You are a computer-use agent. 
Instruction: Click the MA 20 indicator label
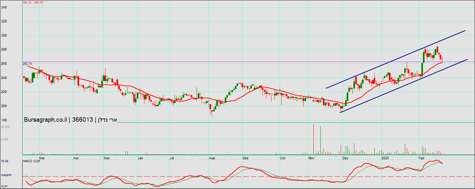33,3
